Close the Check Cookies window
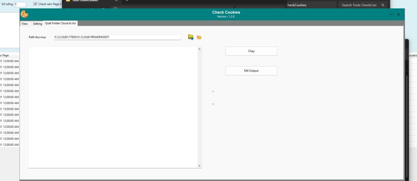Viewport: 417px width, 181px height. click(398, 14)
